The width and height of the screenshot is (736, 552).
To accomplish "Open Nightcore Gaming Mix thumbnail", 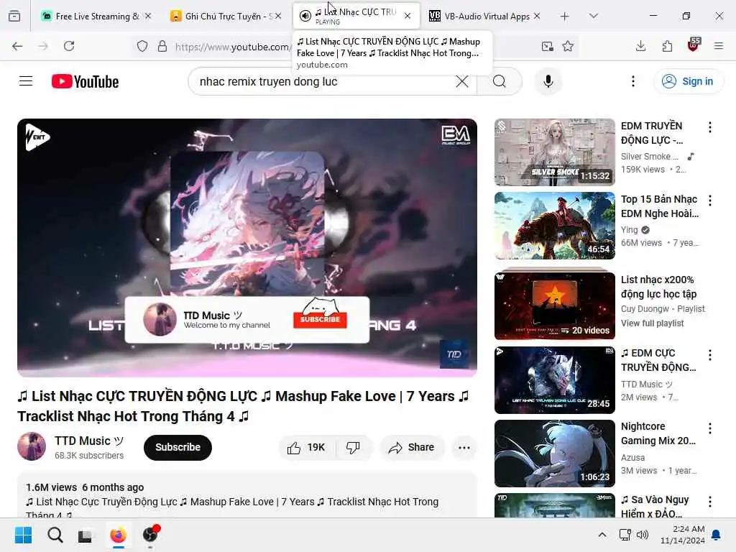I will coord(554,454).
